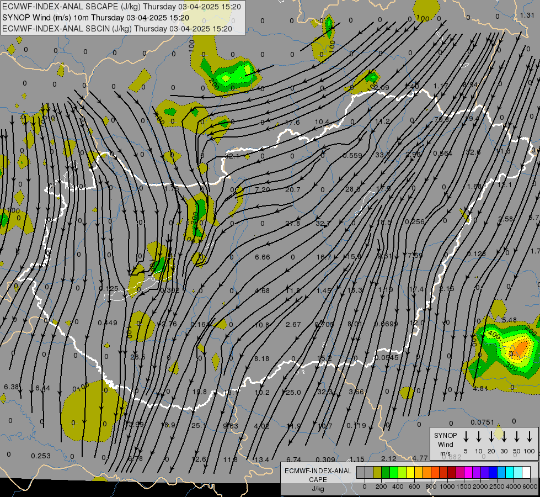Click the 8.01 value on the map
Viewport: 540px width, 497px height.
355,324
